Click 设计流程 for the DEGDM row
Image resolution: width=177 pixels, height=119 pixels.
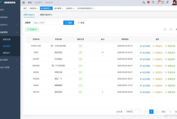coord(145,66)
